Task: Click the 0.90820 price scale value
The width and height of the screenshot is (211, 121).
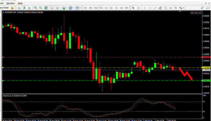Action: coord(206,16)
